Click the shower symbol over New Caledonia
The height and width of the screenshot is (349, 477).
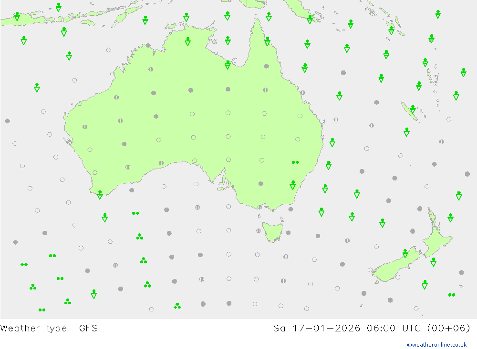pos(413,109)
